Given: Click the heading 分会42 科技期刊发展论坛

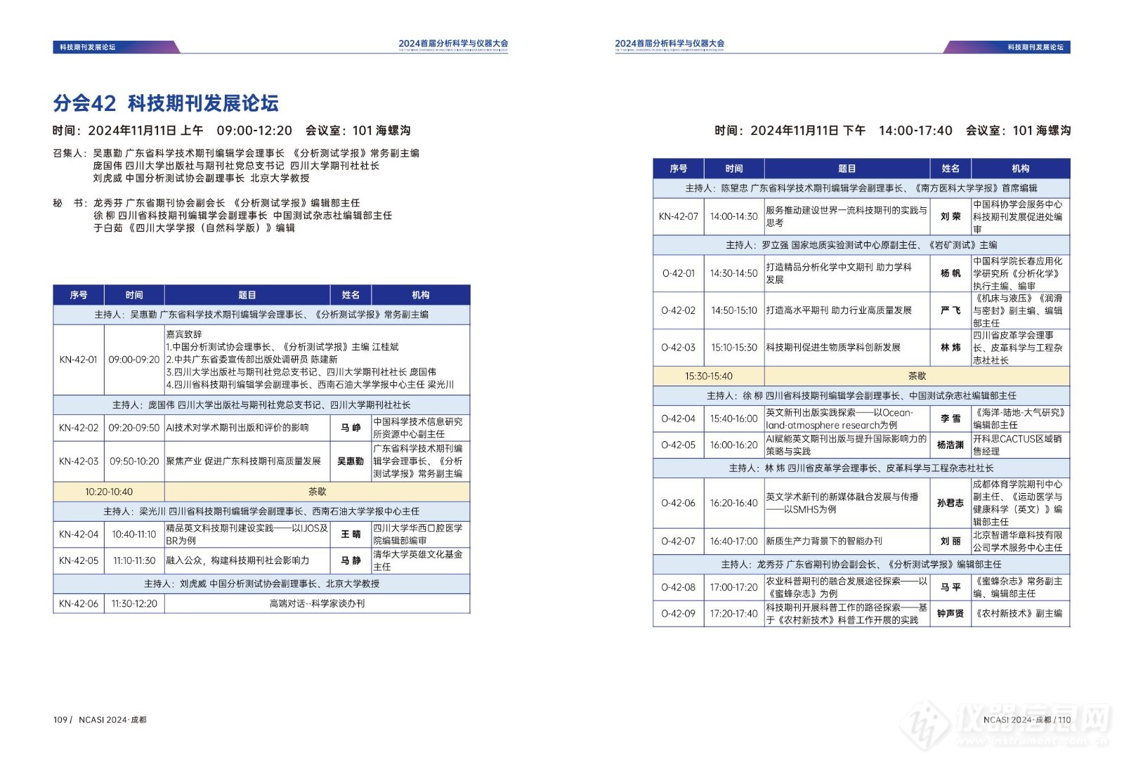Looking at the screenshot, I should tap(166, 103).
